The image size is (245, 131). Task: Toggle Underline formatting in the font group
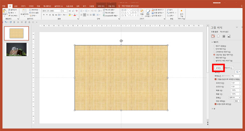click(x=50, y=15)
